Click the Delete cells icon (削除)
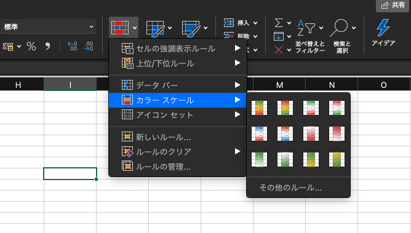The image size is (411, 233). click(x=228, y=36)
